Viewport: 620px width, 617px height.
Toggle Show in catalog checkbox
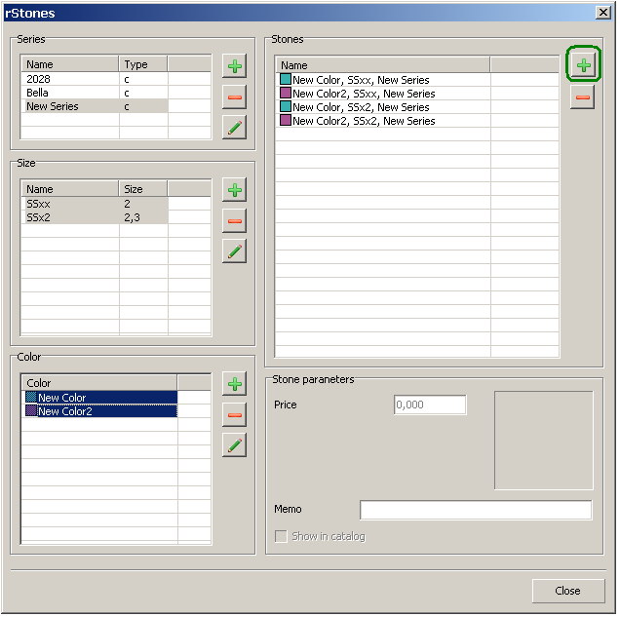click(x=281, y=536)
